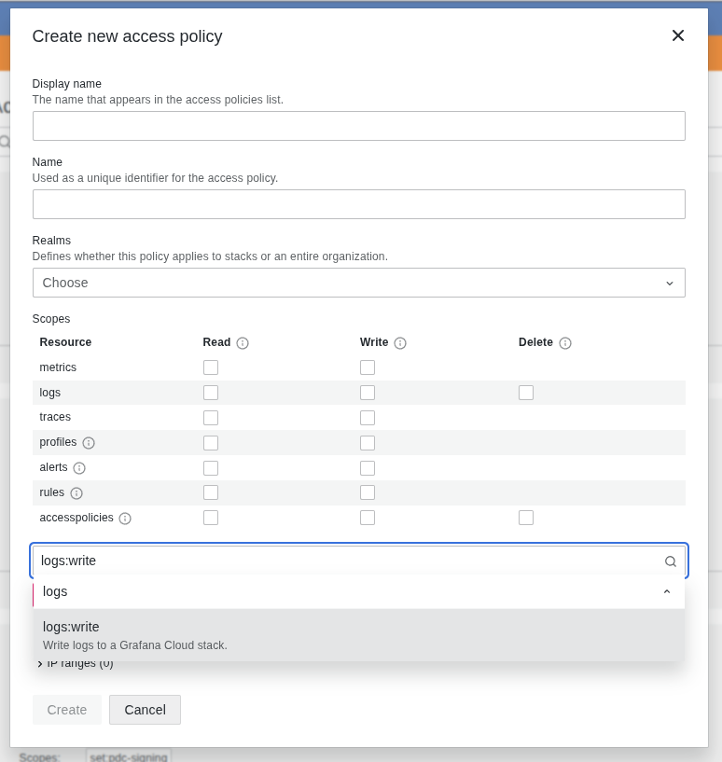Click the Cancel button
This screenshot has height=762, width=722.
(x=145, y=710)
